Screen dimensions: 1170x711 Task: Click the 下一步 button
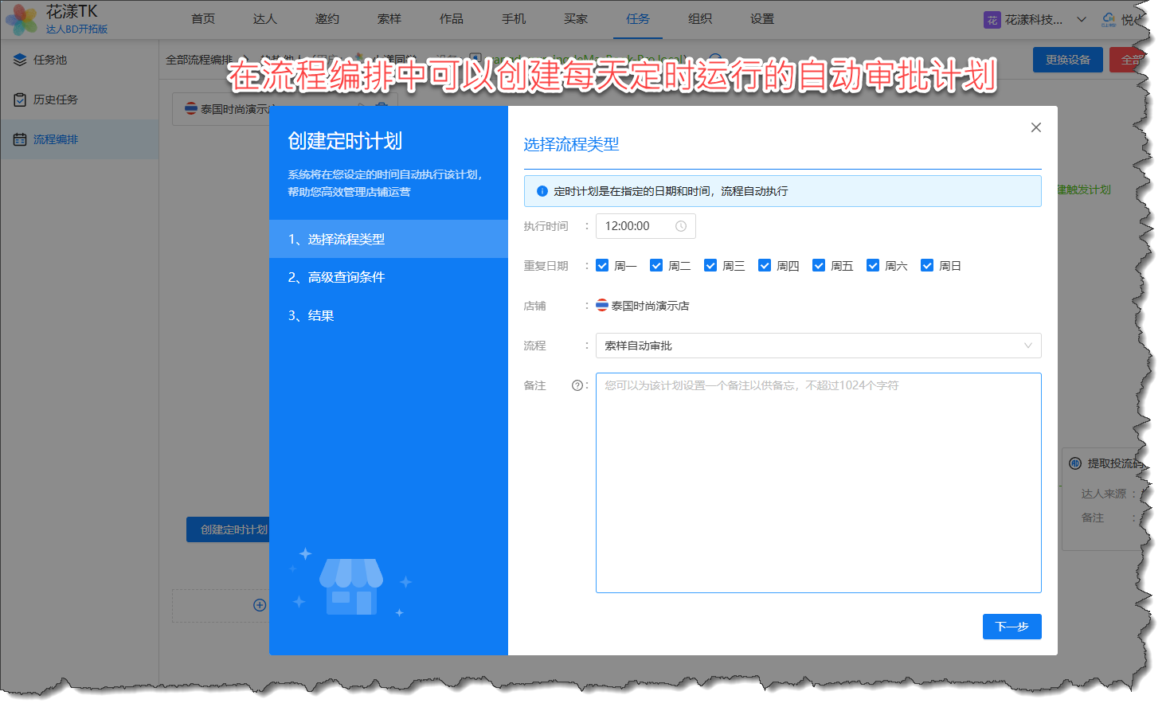1012,627
